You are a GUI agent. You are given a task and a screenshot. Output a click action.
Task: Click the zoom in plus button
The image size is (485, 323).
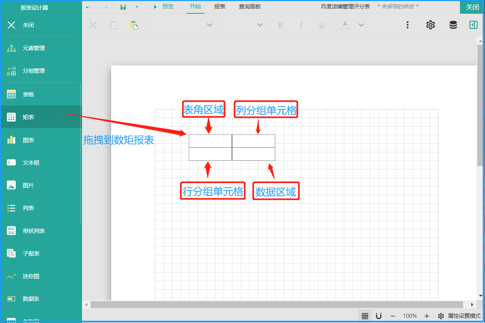[426, 316]
